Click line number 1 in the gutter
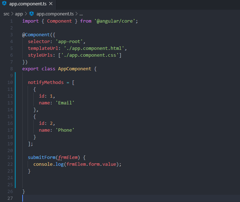Viewport: 240px width, 202px height. tap(11, 21)
